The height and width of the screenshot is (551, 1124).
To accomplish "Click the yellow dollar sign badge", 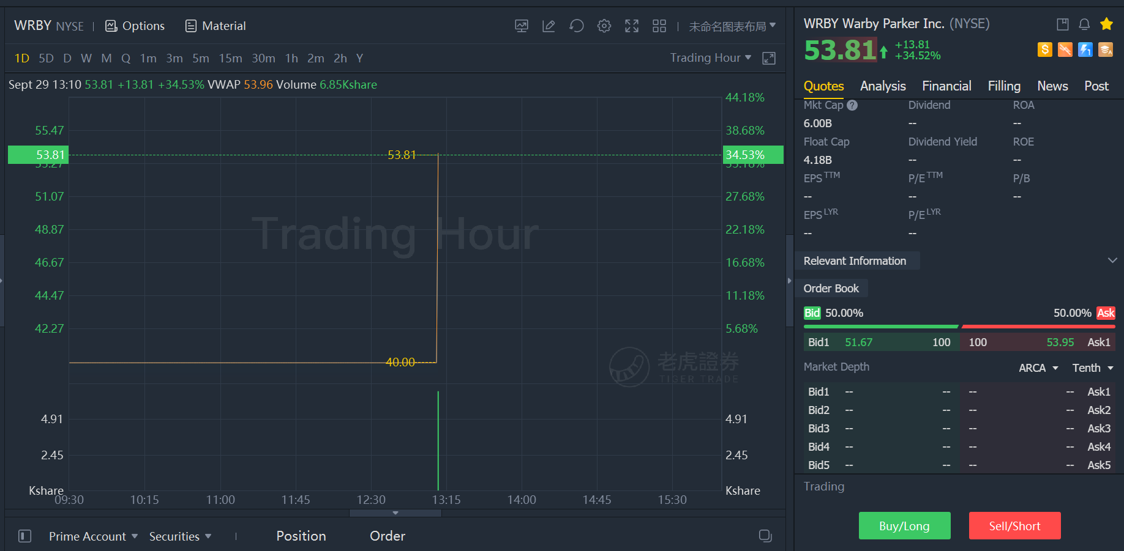I will pyautogui.click(x=1045, y=50).
